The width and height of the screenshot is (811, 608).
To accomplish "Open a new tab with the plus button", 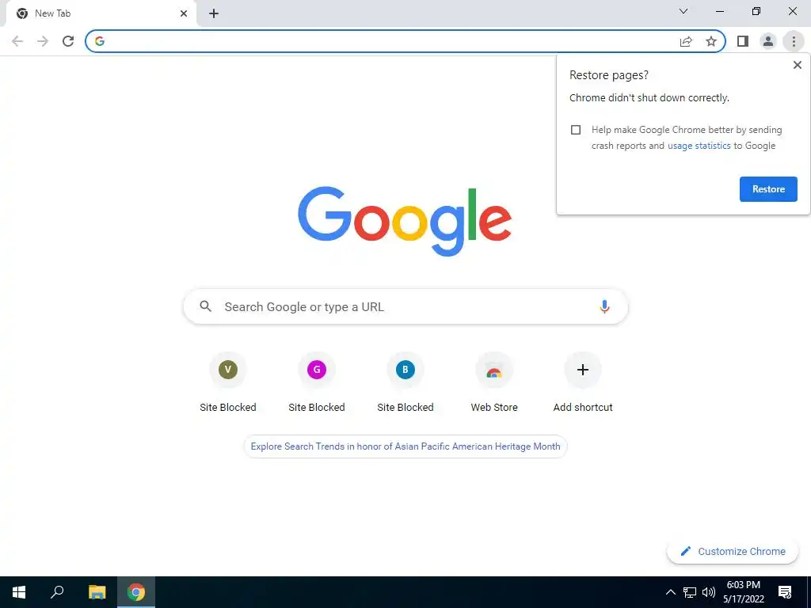I will click(x=214, y=13).
